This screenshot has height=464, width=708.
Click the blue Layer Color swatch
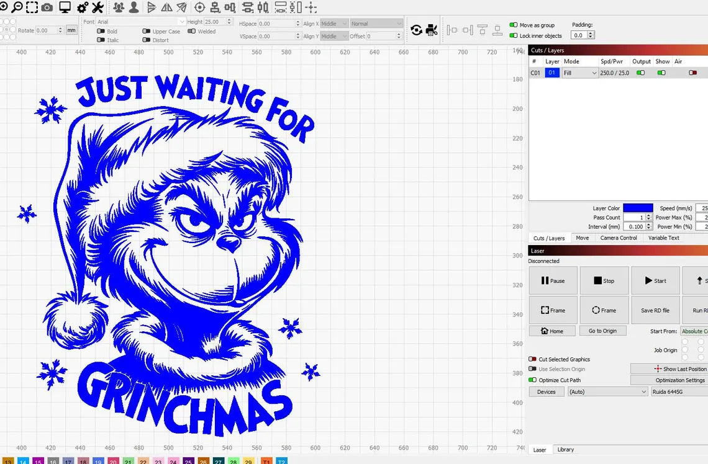pos(638,208)
